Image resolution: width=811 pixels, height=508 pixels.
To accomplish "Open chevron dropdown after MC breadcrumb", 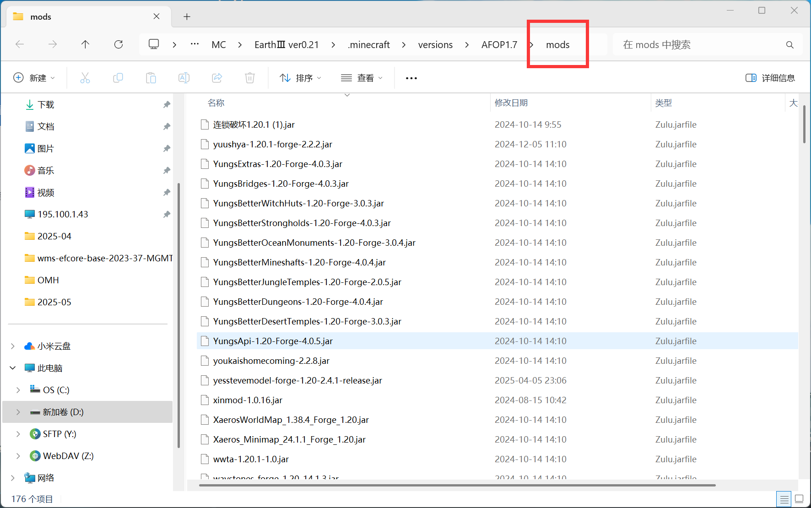I will (240, 45).
